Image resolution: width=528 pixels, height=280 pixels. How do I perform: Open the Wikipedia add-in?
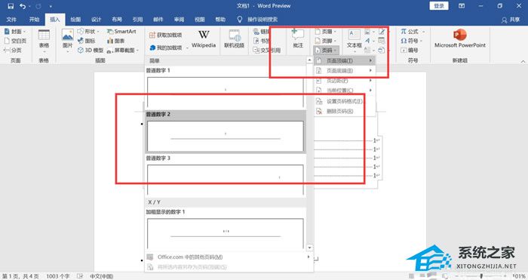pyautogui.click(x=204, y=38)
